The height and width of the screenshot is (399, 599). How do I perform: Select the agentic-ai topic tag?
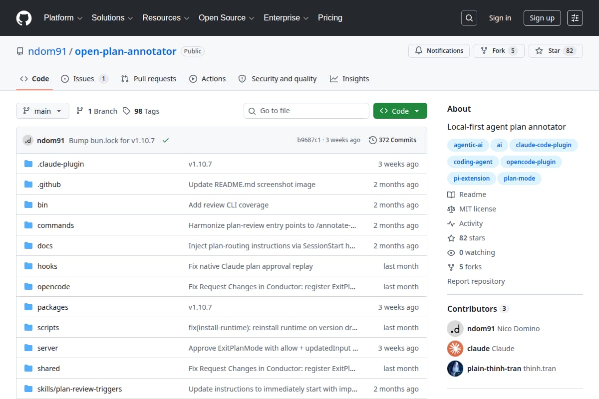point(468,145)
